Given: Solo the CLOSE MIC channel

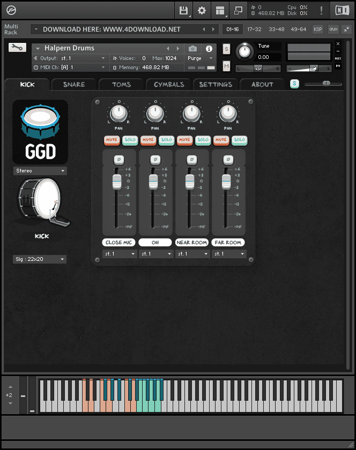Looking at the screenshot, I should [x=130, y=140].
